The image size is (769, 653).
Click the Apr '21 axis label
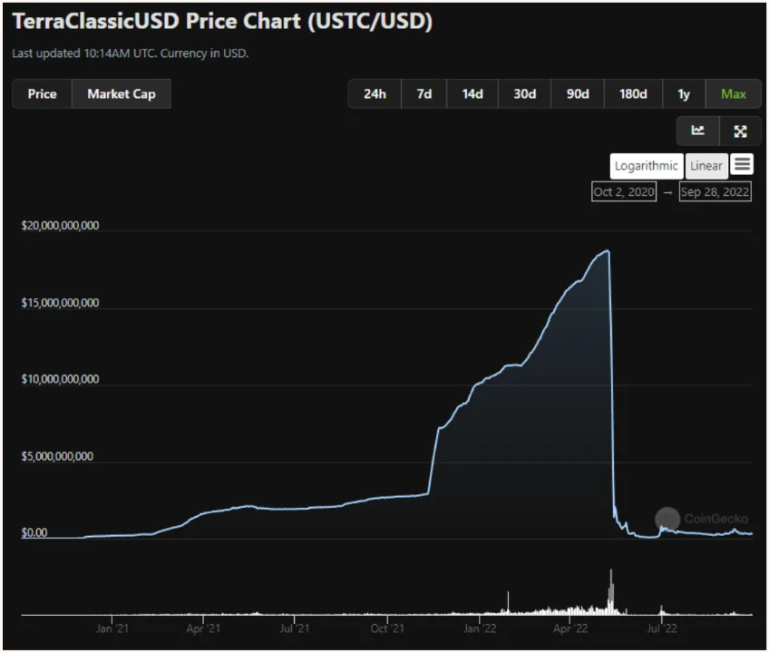click(x=203, y=629)
